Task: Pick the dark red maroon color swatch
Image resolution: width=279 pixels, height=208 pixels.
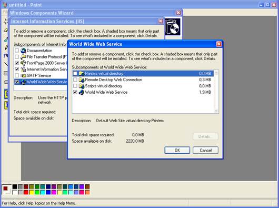Action: pos(26,186)
